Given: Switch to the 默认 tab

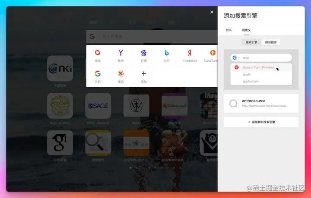Looking at the screenshot, I should tap(228, 30).
